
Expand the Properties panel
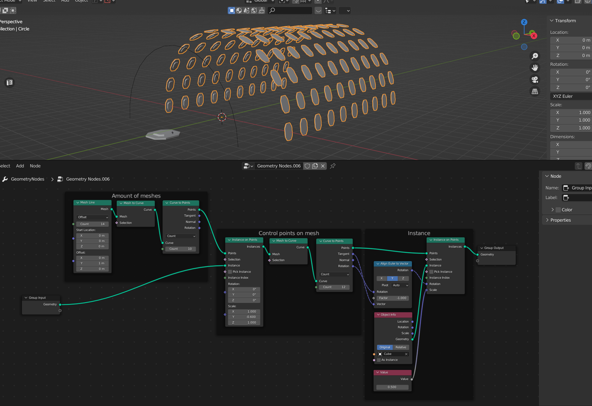(547, 220)
